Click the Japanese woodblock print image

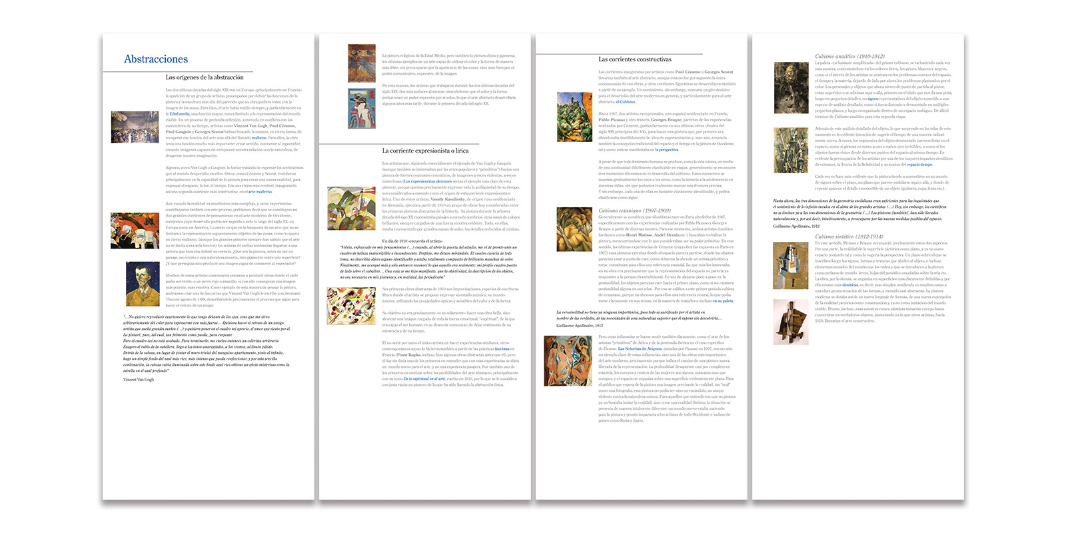click(x=361, y=108)
